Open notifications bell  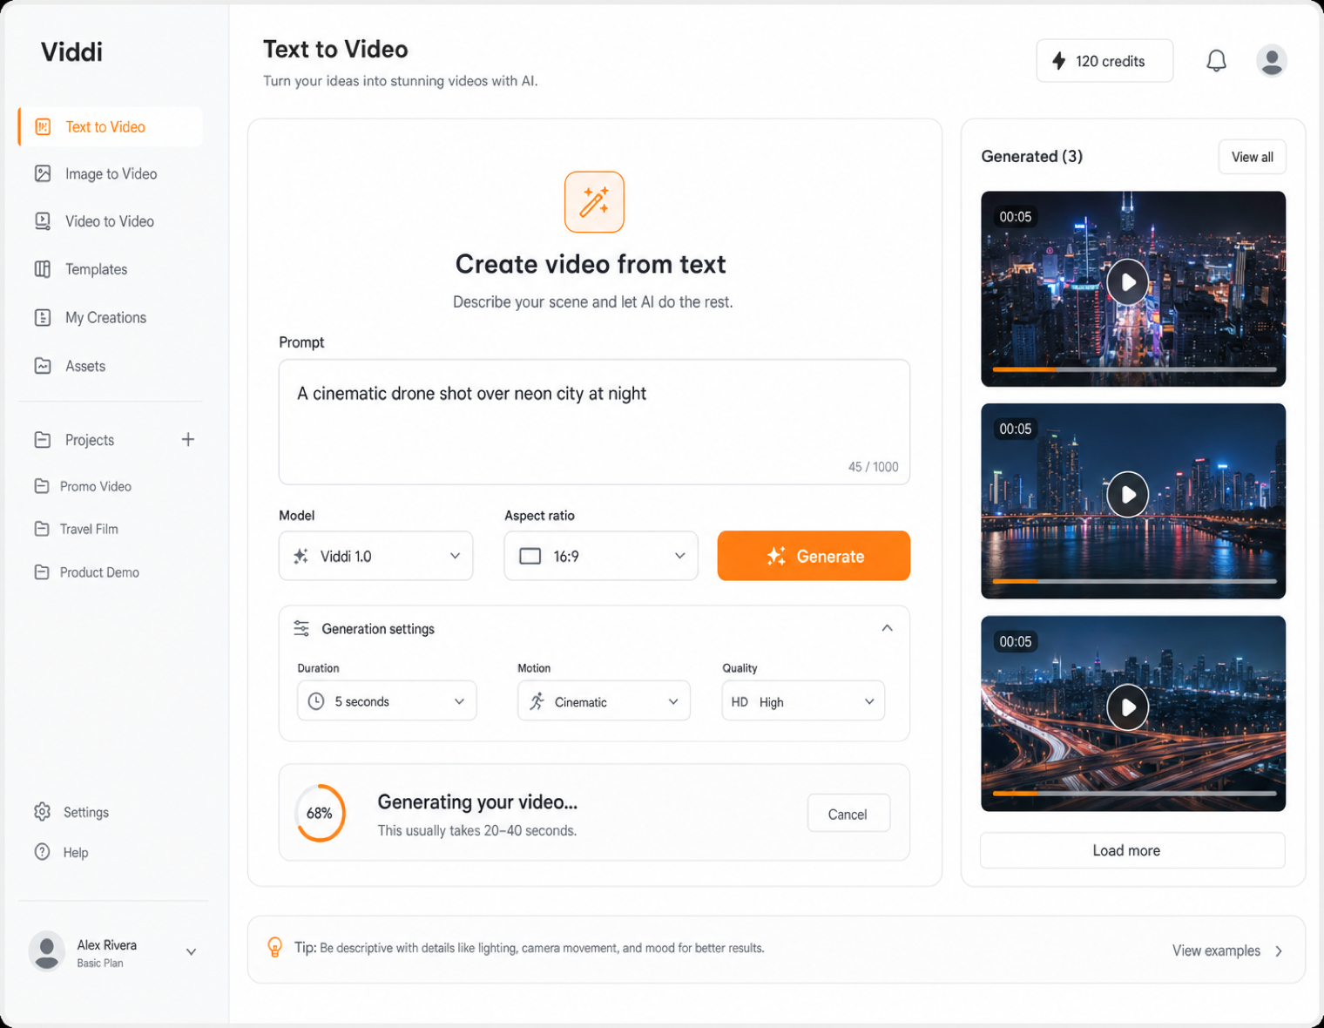click(1216, 61)
